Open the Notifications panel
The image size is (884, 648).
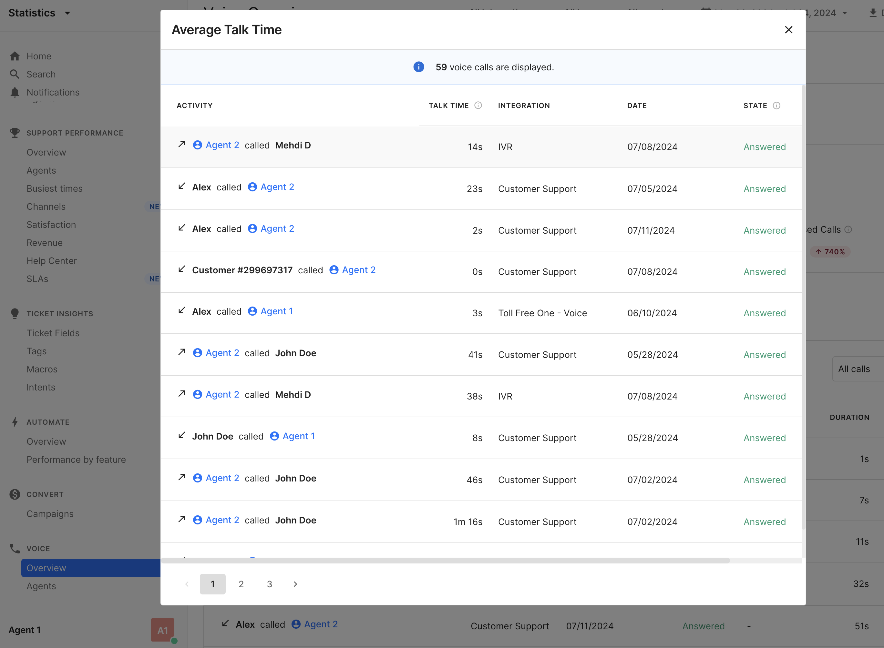click(x=53, y=91)
